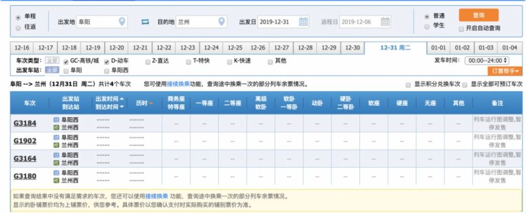
Task: Click the 出发地 input field 阜阳
Action: click(x=102, y=22)
